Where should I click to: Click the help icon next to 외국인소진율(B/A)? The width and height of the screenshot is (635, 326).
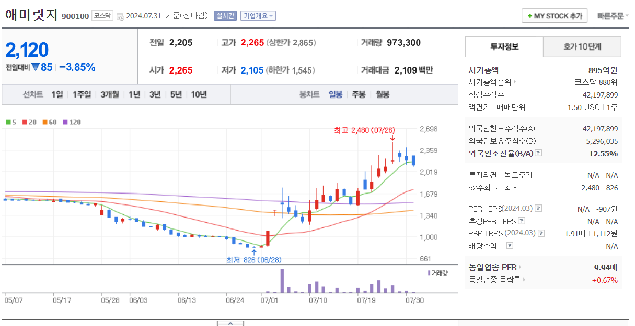tap(538, 153)
